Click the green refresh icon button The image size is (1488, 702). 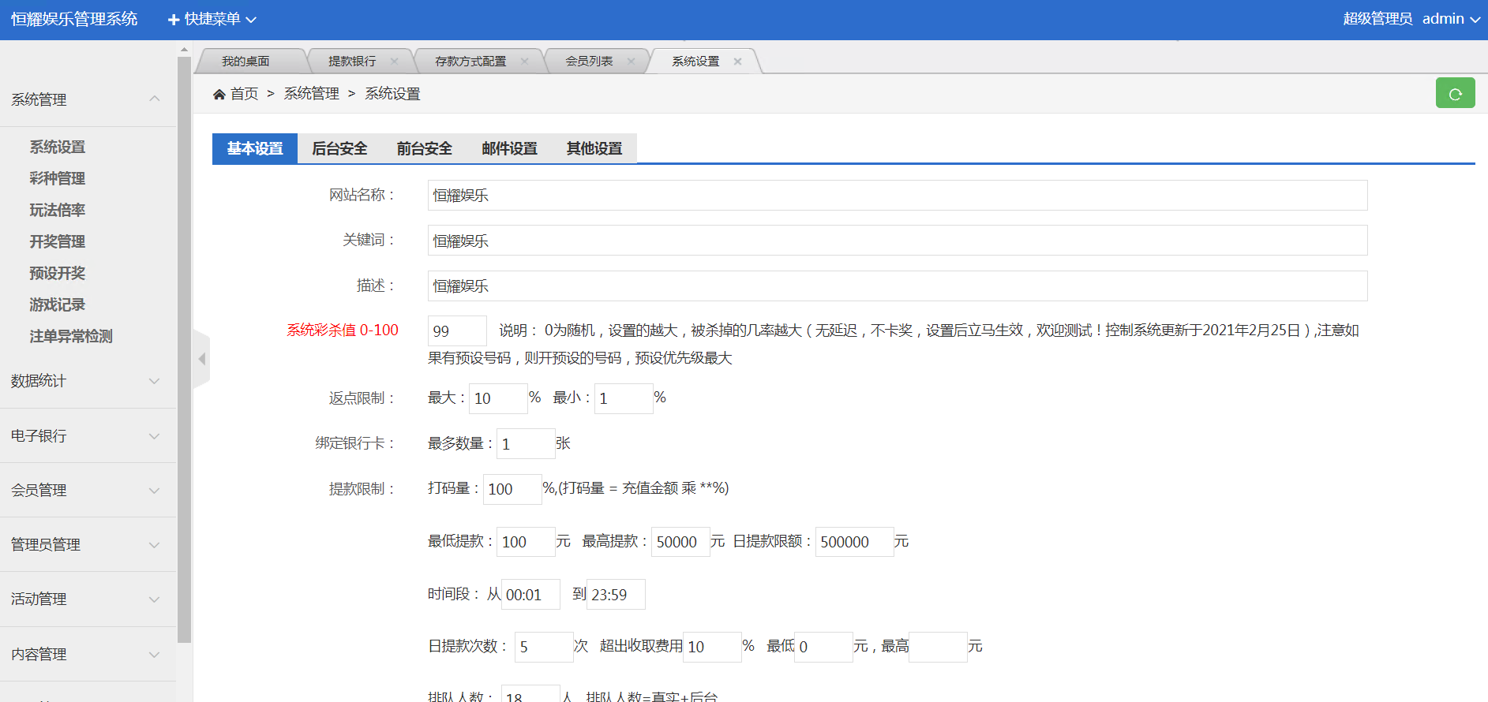click(x=1455, y=94)
